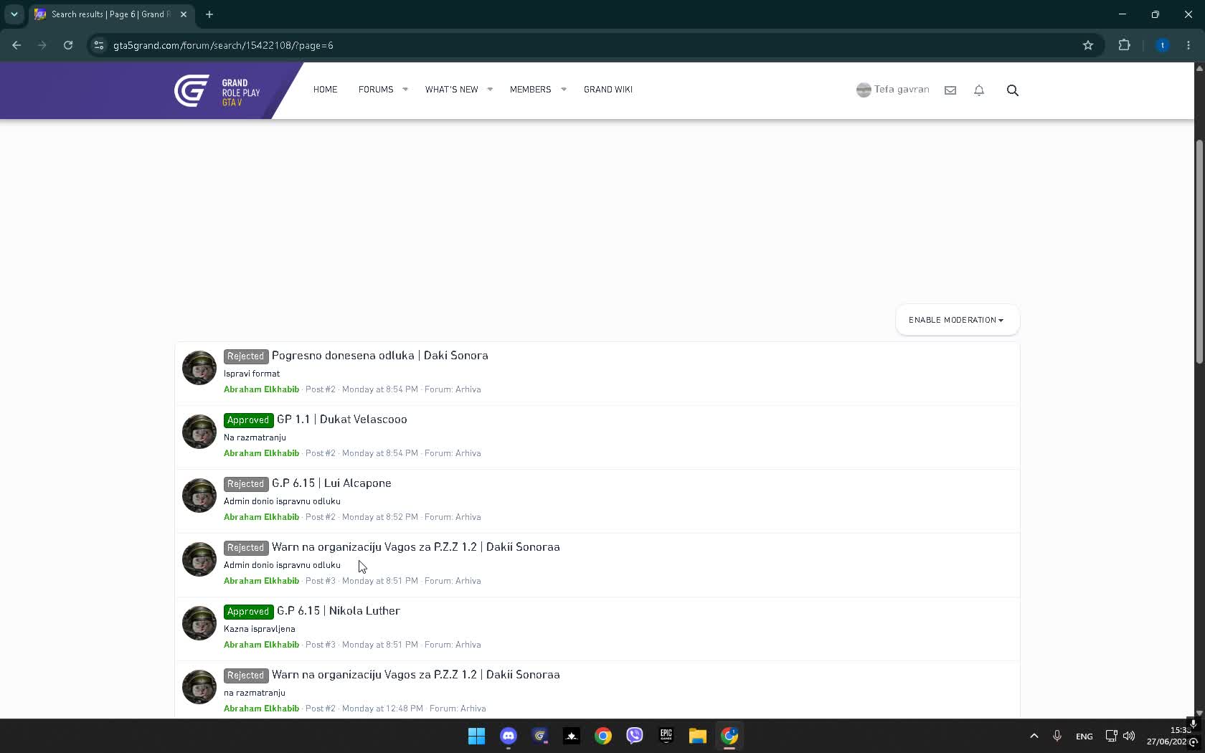Open Windows Start menu

pos(476,736)
